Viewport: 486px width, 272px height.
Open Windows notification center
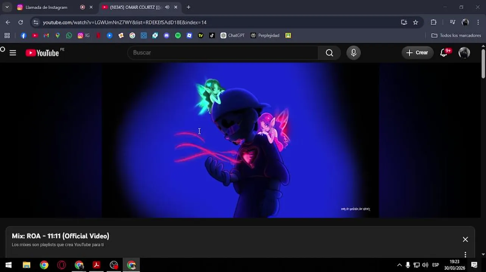474,265
